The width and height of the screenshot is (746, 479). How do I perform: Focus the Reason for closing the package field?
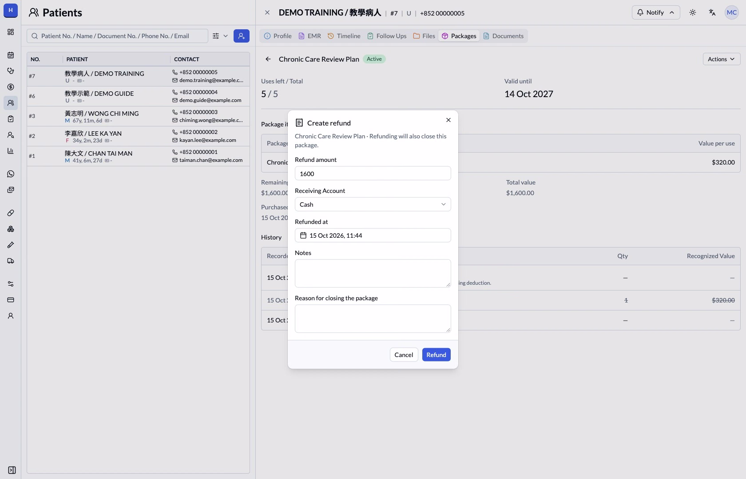click(373, 319)
